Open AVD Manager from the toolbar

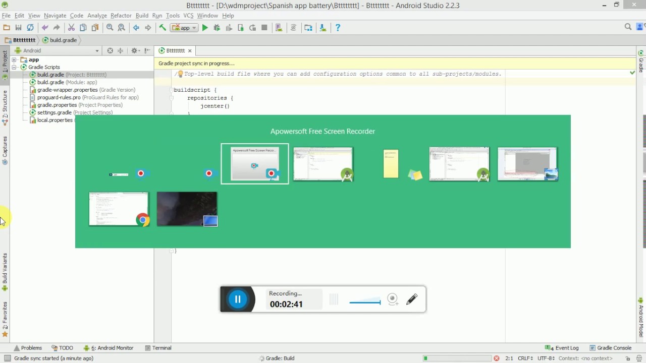coord(279,28)
